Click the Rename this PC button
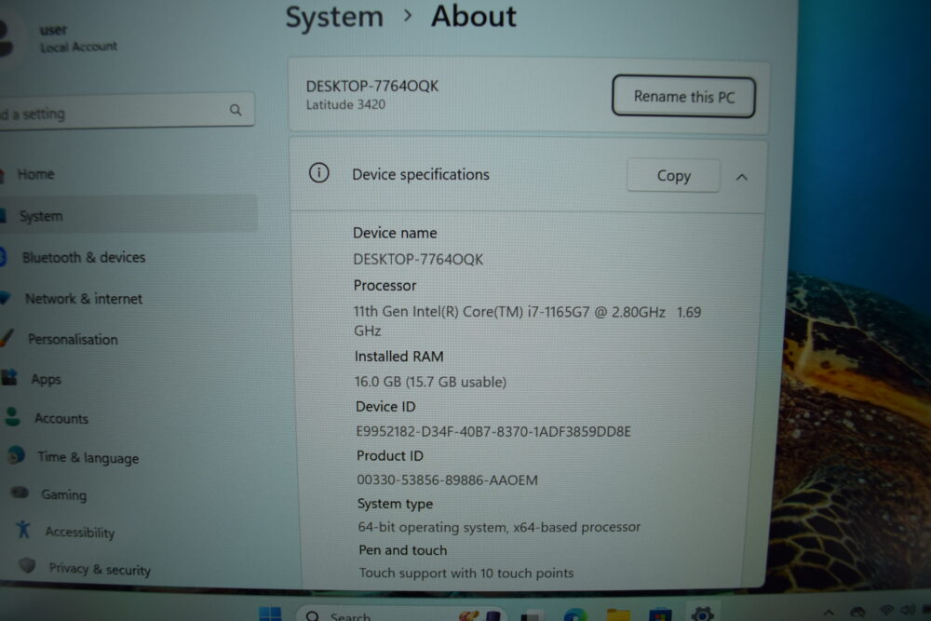The width and height of the screenshot is (931, 621). click(x=683, y=96)
